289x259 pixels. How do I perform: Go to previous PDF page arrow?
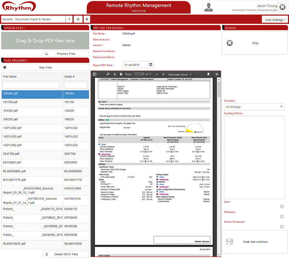115,74
